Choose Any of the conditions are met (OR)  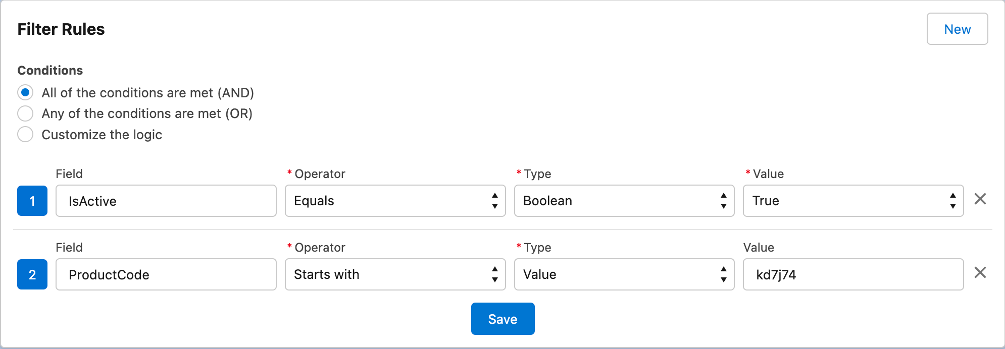pyautogui.click(x=25, y=113)
